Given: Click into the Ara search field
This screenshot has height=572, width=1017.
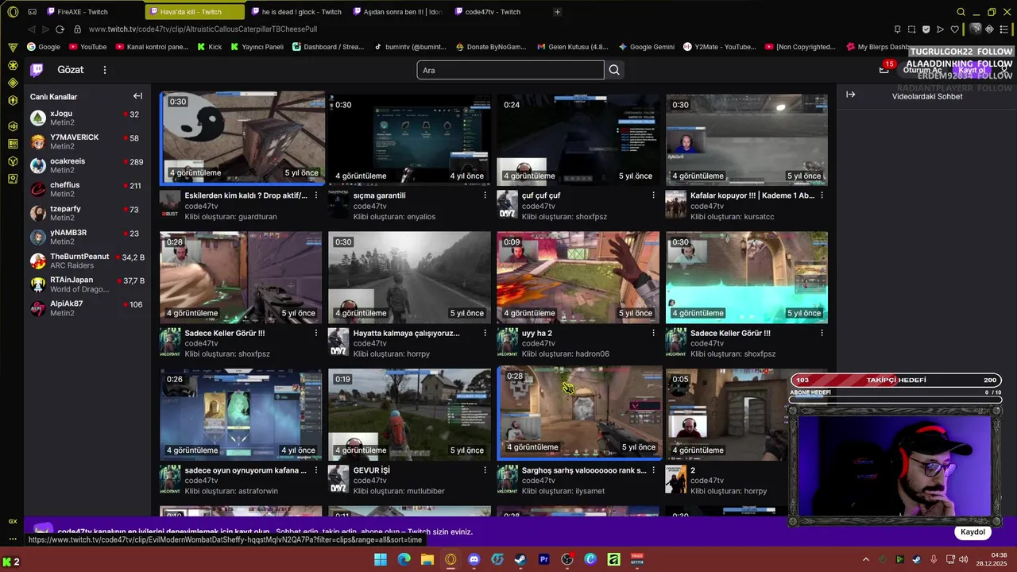Looking at the screenshot, I should coord(510,70).
